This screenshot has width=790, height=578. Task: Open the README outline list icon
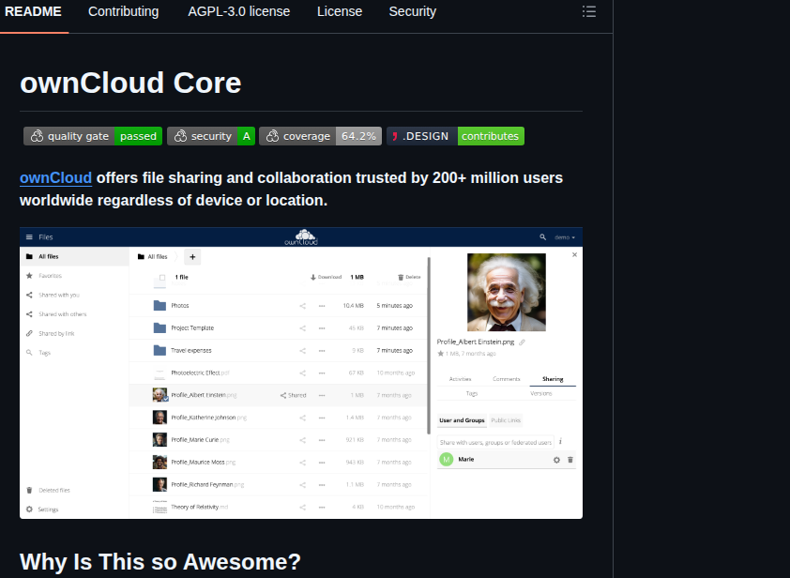click(x=589, y=11)
